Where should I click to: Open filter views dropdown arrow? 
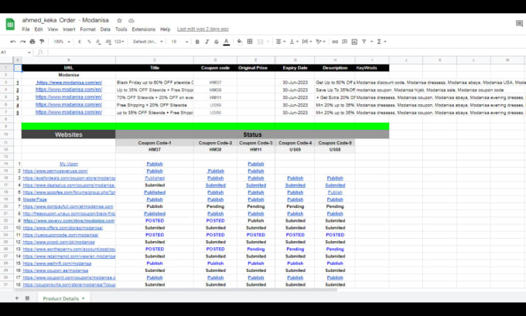pos(371,42)
